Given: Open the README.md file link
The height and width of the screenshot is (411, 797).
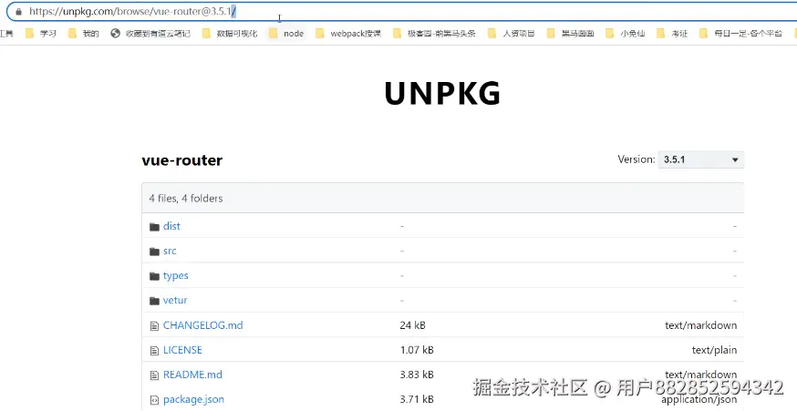Looking at the screenshot, I should pyautogui.click(x=192, y=375).
